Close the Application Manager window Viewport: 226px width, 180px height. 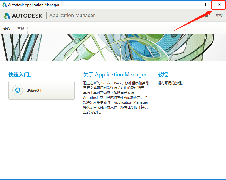tap(220, 5)
